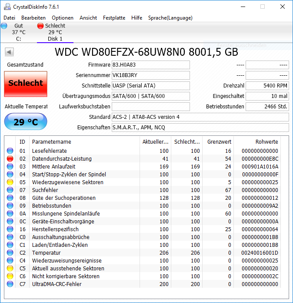Screen dimensions: 293x303
Task: Go to previous disk with left arrow
Action: 9,52
